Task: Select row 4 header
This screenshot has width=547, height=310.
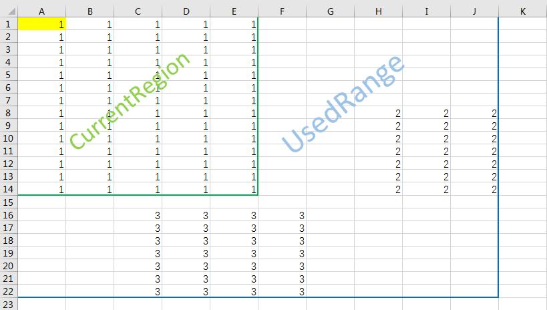Action: (x=9, y=62)
